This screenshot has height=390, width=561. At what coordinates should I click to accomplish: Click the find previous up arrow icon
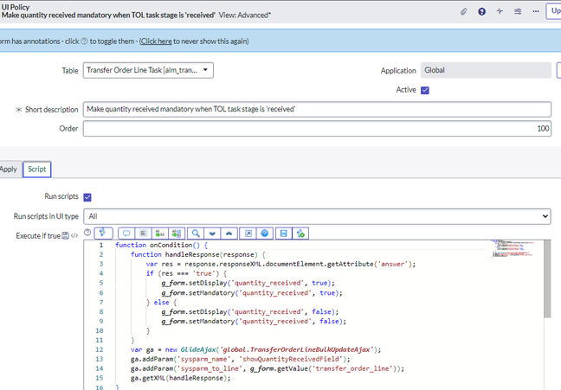[x=229, y=233]
